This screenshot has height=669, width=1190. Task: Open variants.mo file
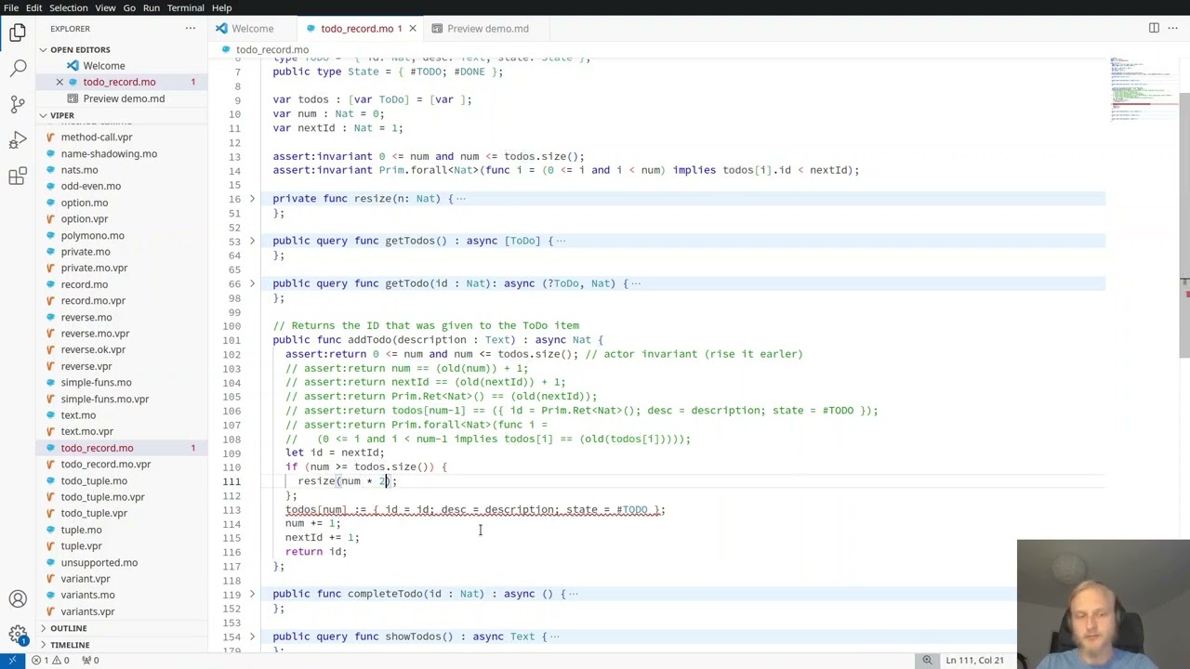point(87,596)
